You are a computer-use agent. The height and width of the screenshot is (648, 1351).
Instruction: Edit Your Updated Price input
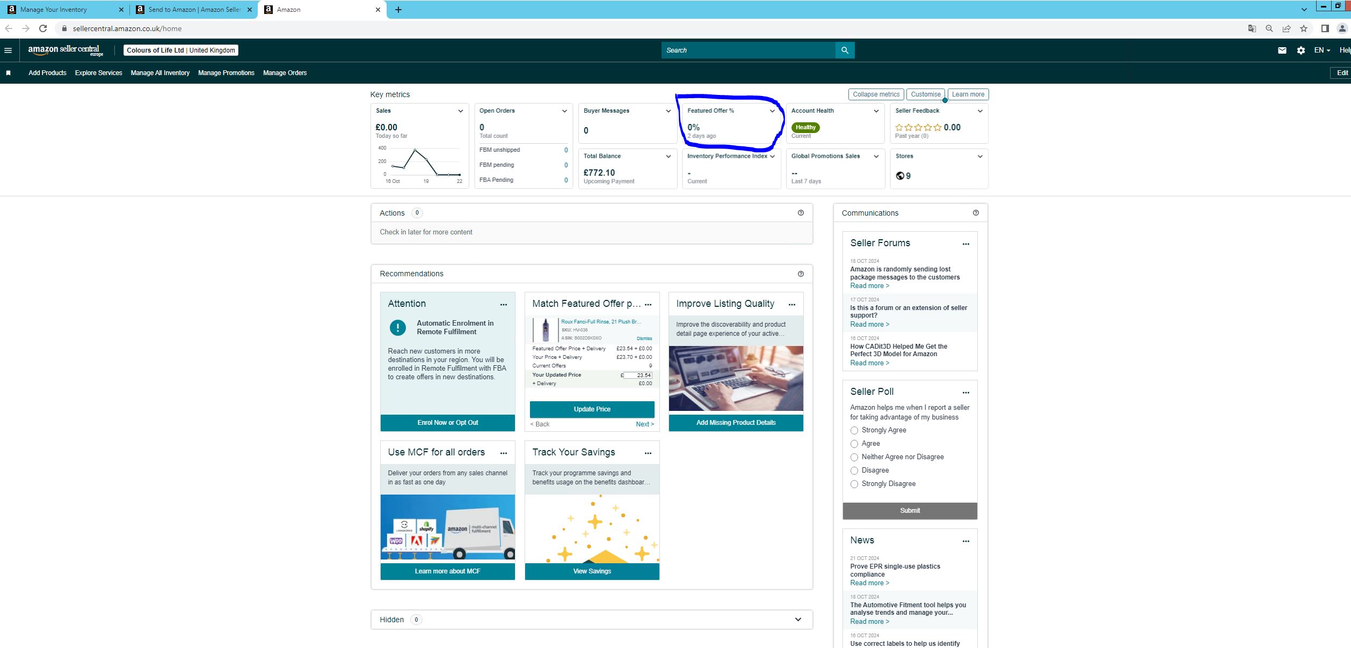tap(638, 375)
